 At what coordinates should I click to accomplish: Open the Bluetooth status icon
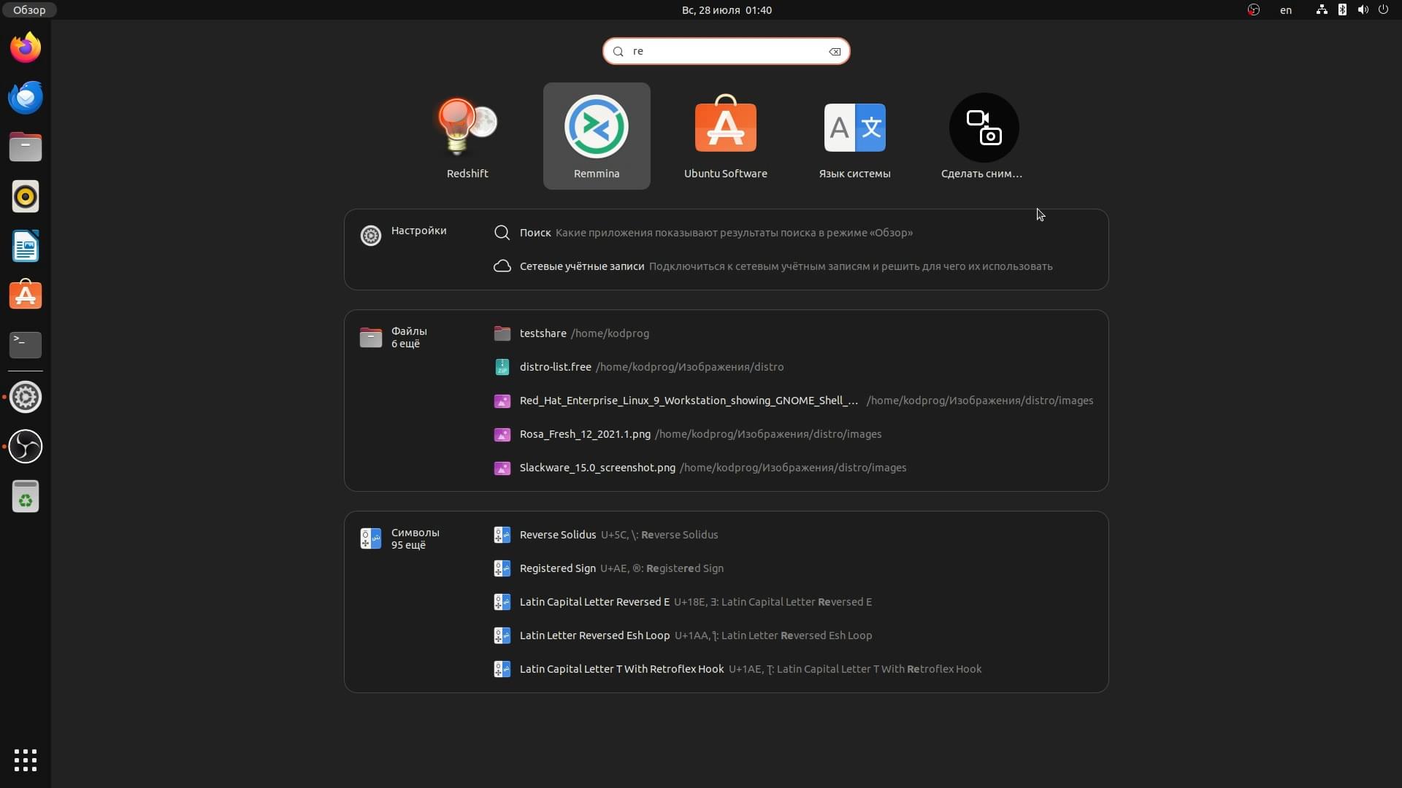pos(1342,10)
